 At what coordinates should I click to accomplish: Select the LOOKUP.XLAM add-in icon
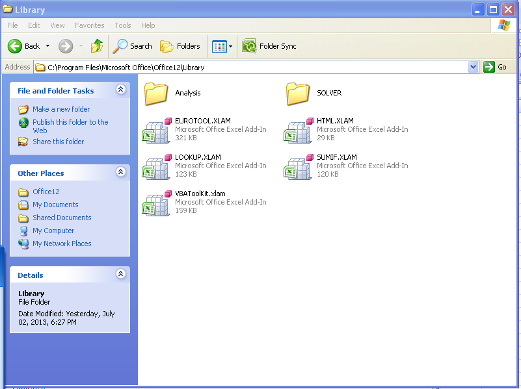tap(157, 167)
